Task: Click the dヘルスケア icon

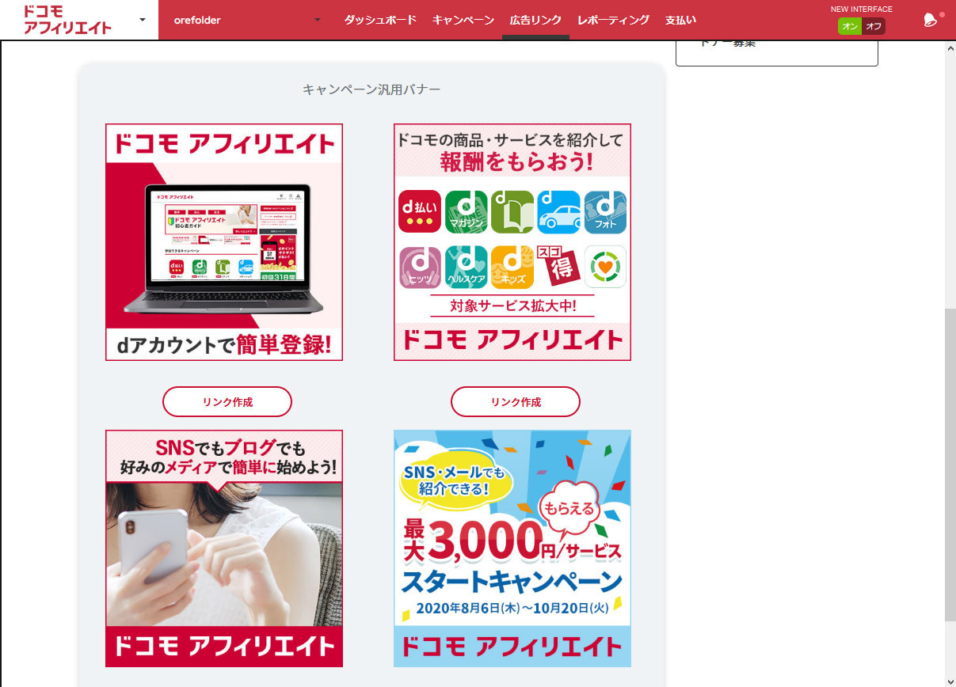Action: (x=467, y=267)
